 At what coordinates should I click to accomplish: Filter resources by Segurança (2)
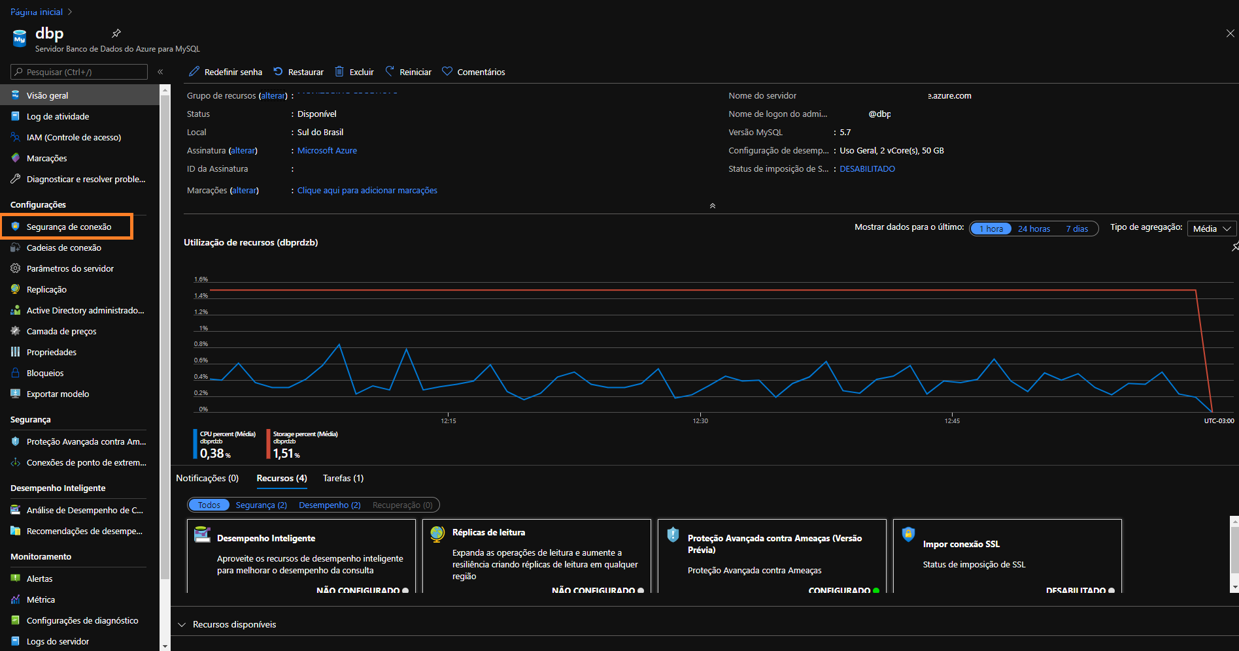tap(262, 505)
